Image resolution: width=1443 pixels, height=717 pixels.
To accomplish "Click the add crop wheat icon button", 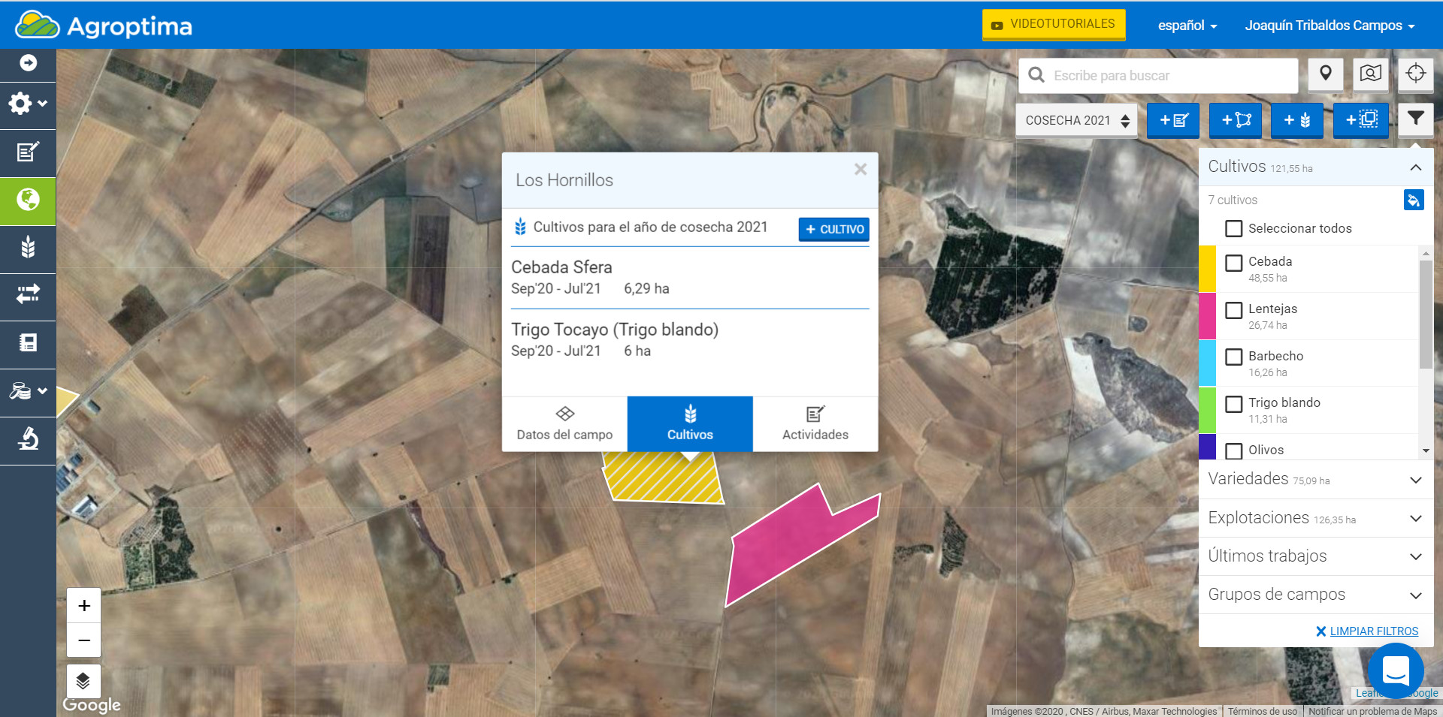I will pyautogui.click(x=1296, y=120).
